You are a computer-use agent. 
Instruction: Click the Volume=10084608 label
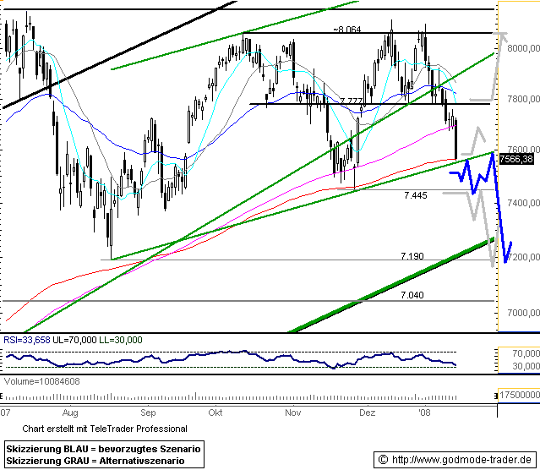coord(41,381)
